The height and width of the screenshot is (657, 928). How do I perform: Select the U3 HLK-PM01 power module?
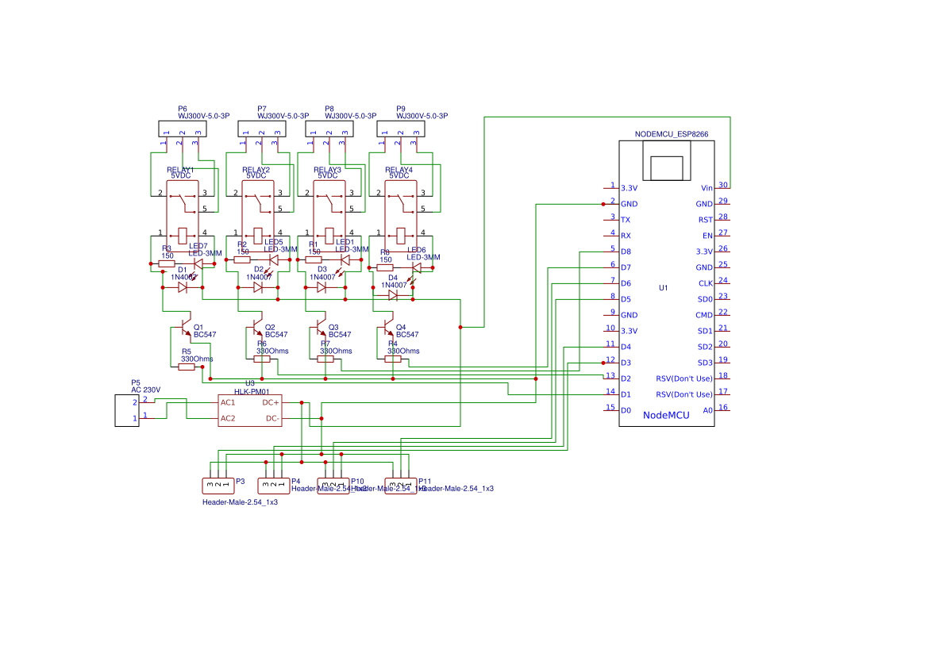pos(250,410)
